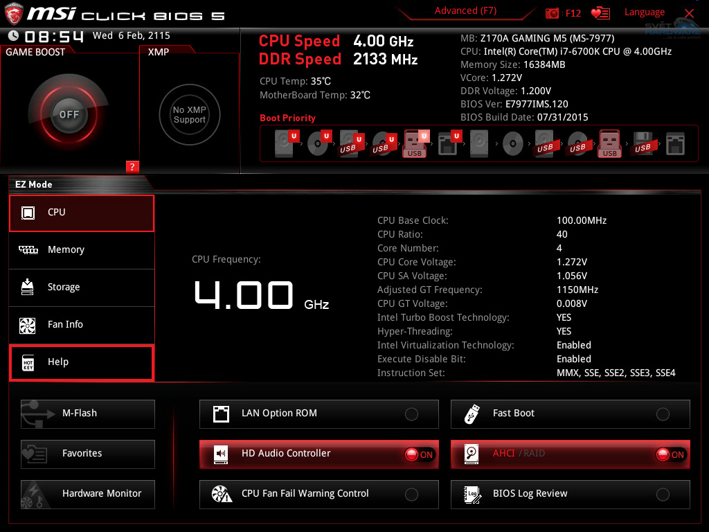Enable CPU Fan Fail Warning Control
The height and width of the screenshot is (532, 709).
tap(411, 494)
